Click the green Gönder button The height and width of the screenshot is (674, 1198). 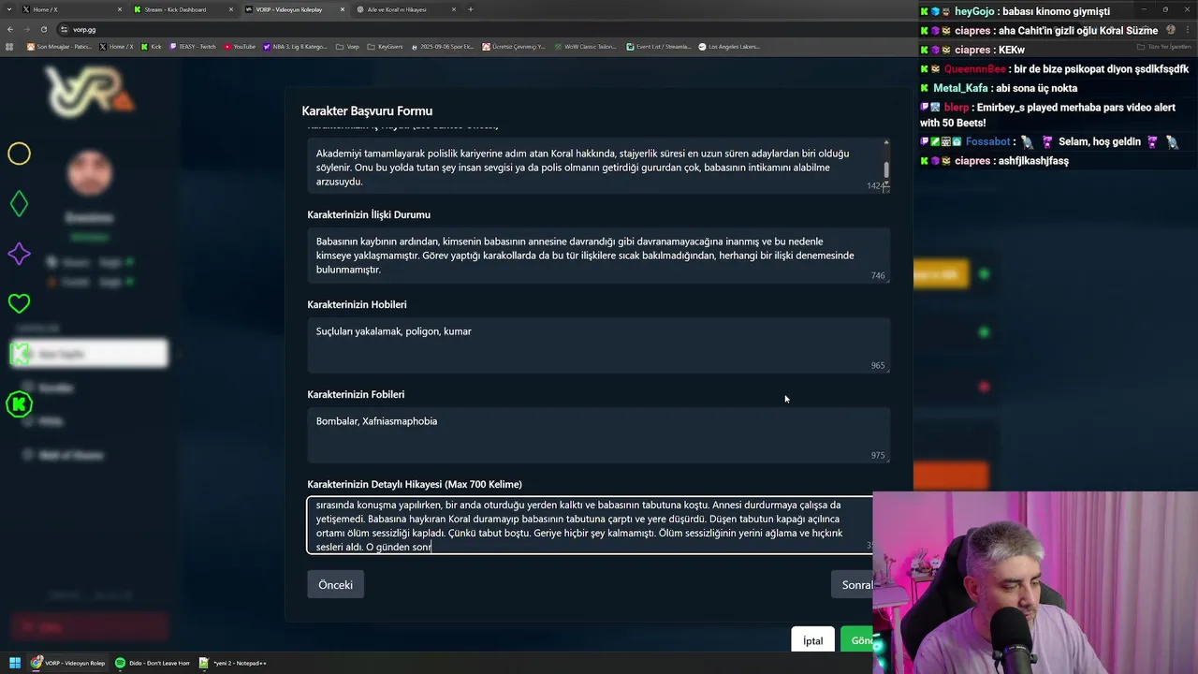[857, 640]
